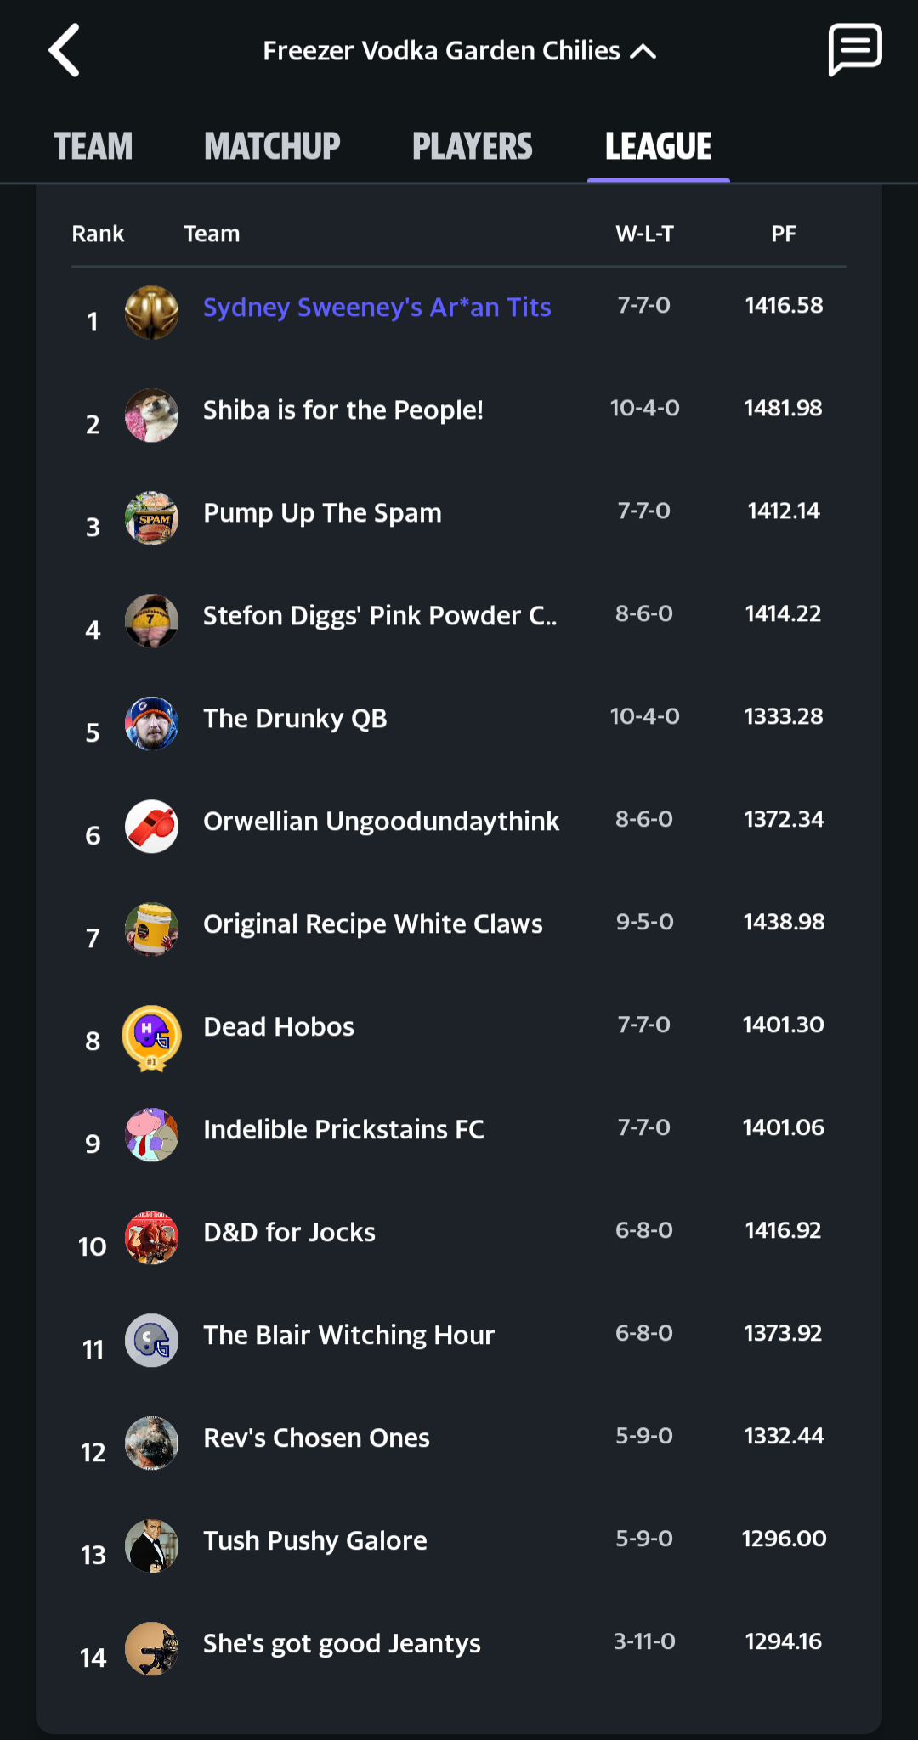Expand the Freezer Vodka Garden Chilies league switcher
The height and width of the screenshot is (1740, 918).
[459, 51]
